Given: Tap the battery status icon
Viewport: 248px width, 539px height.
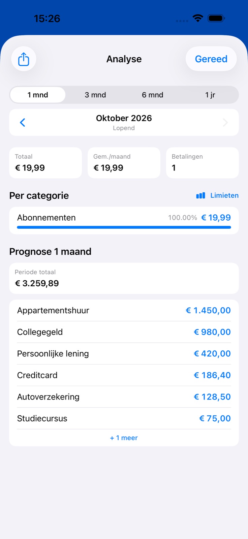Looking at the screenshot, I should (216, 18).
